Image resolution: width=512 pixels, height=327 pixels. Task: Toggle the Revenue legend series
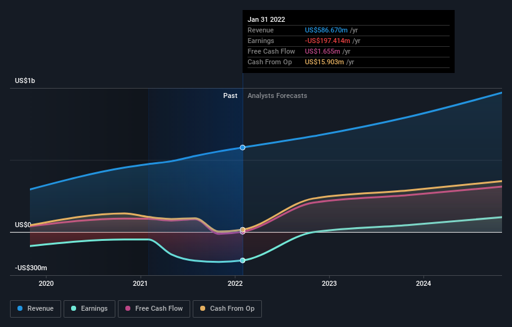(x=36, y=309)
